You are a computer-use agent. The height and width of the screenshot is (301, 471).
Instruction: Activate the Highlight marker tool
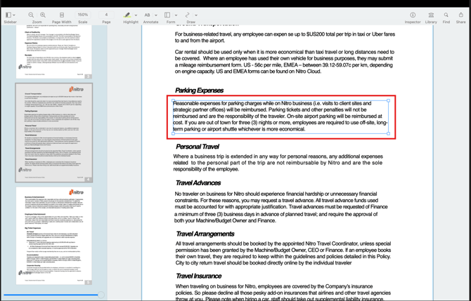(x=127, y=14)
